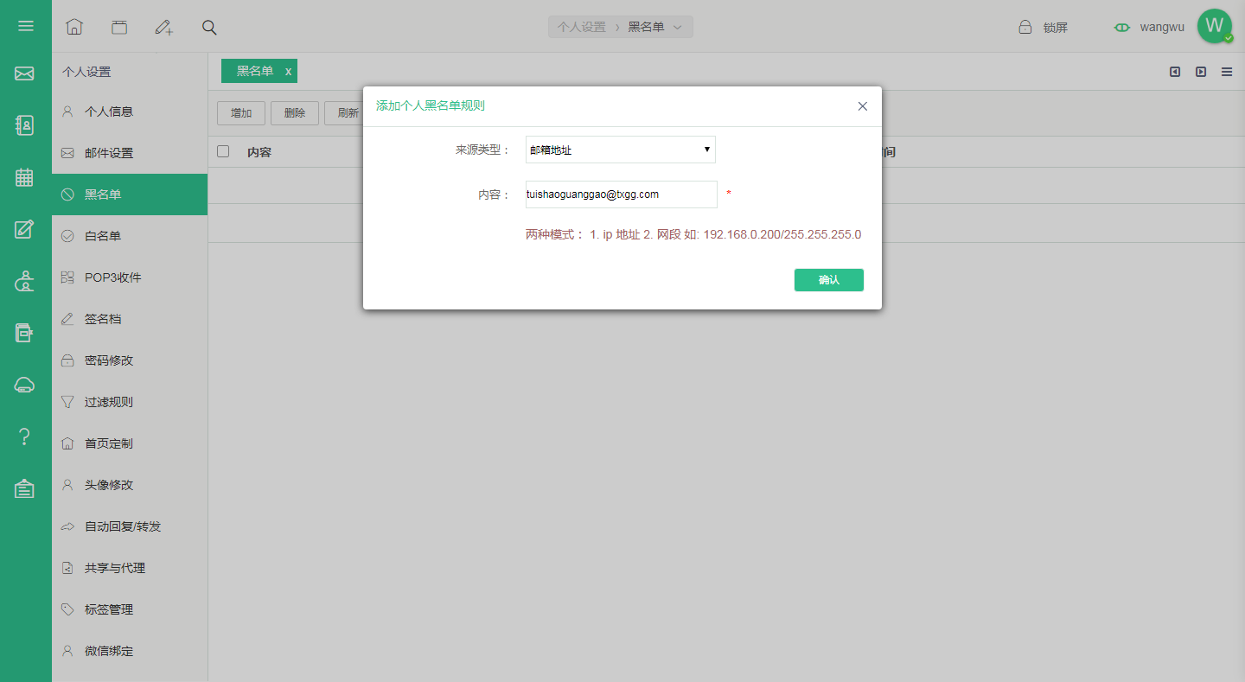Open the mail envelope icon in green sidebar
This screenshot has height=682, width=1245.
[x=24, y=73]
